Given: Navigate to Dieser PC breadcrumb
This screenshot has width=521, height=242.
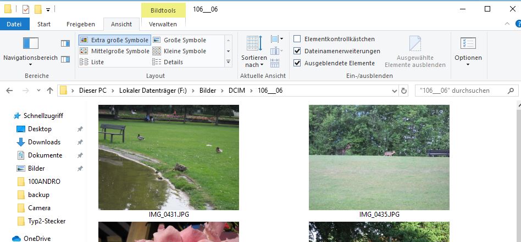Looking at the screenshot, I should (x=93, y=91).
